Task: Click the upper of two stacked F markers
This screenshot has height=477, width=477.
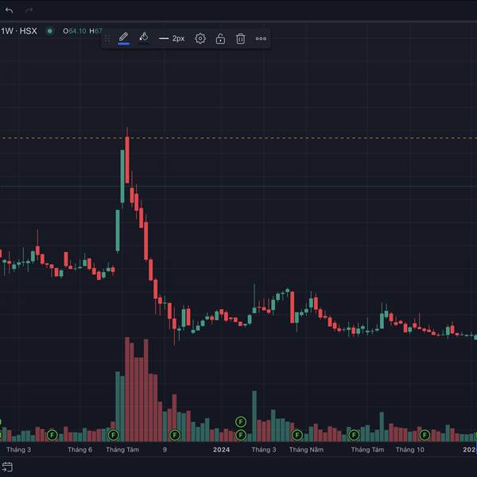Action: [241, 422]
